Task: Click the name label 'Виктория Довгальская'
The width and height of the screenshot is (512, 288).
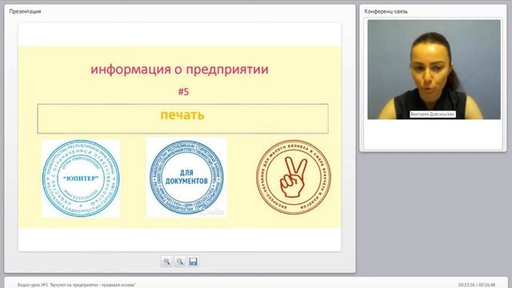Action: tap(433, 114)
